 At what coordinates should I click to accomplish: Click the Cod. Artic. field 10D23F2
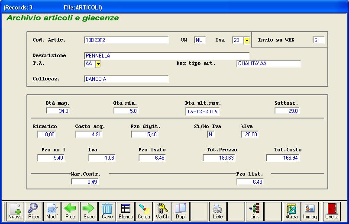pos(126,40)
